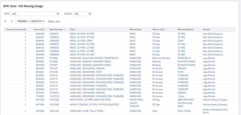The image size is (241, 115).
Task: Open the LEAGUE filter dropdown
Action: coord(82,14)
